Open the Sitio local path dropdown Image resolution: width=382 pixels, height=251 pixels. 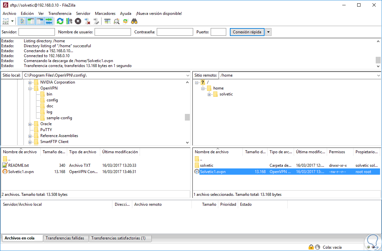click(x=187, y=75)
